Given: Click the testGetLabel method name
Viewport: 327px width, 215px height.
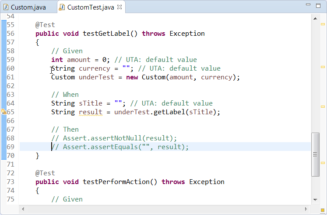Looking at the screenshot, I should (106, 34).
